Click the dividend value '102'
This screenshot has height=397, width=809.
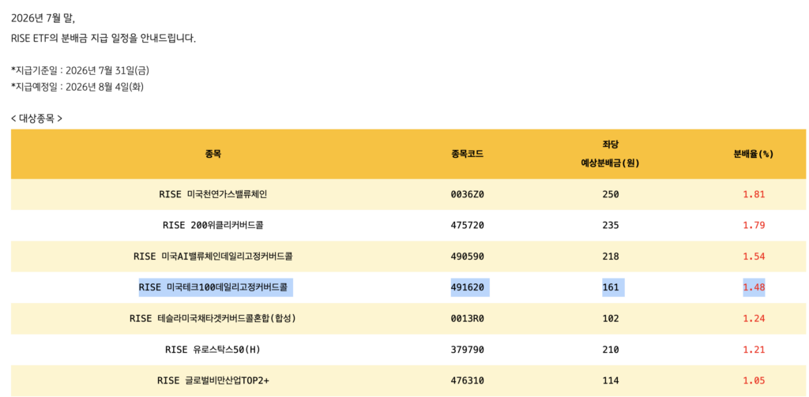(611, 318)
